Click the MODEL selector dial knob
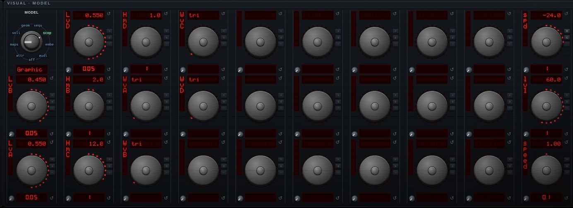This screenshot has height=208, width=573. 31,42
